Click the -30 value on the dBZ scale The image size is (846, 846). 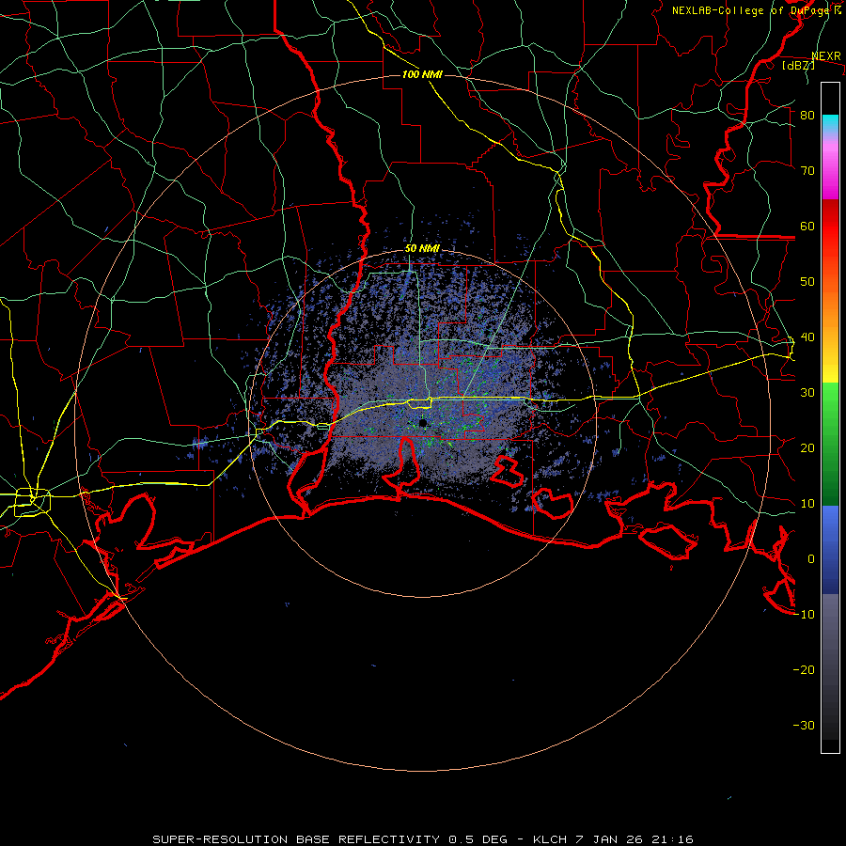[804, 725]
